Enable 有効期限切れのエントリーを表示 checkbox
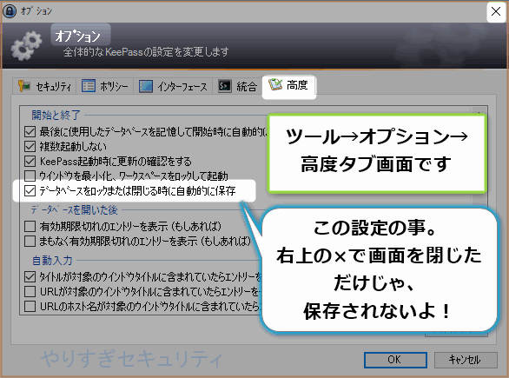Screen dimensions: 509x378 tap(30, 226)
